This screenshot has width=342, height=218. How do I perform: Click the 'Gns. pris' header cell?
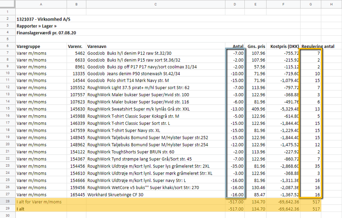pos(256,46)
